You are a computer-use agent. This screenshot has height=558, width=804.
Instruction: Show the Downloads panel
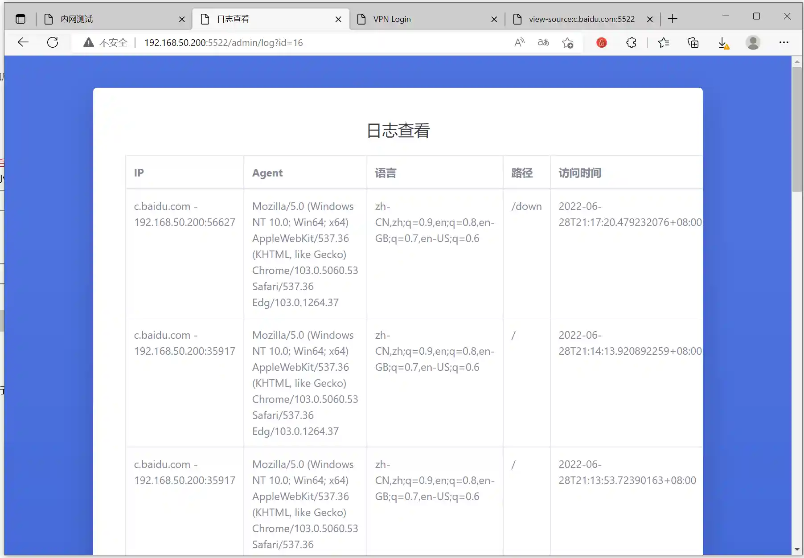[723, 43]
